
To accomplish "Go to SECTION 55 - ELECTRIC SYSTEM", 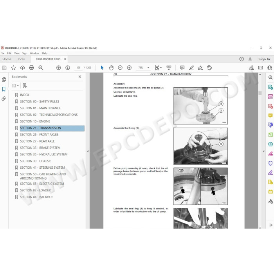I will (x=42, y=184).
